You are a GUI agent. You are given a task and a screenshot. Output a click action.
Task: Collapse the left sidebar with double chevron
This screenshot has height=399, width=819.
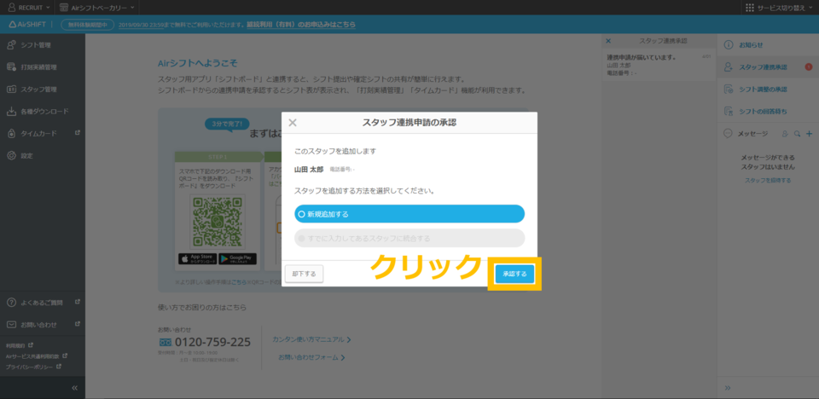pos(74,388)
